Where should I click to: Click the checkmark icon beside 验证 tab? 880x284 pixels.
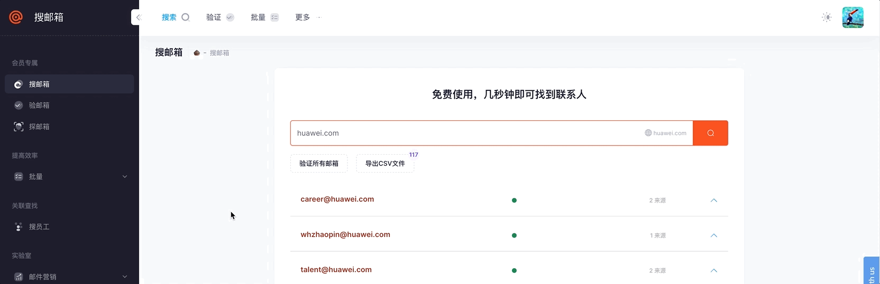[x=230, y=17]
